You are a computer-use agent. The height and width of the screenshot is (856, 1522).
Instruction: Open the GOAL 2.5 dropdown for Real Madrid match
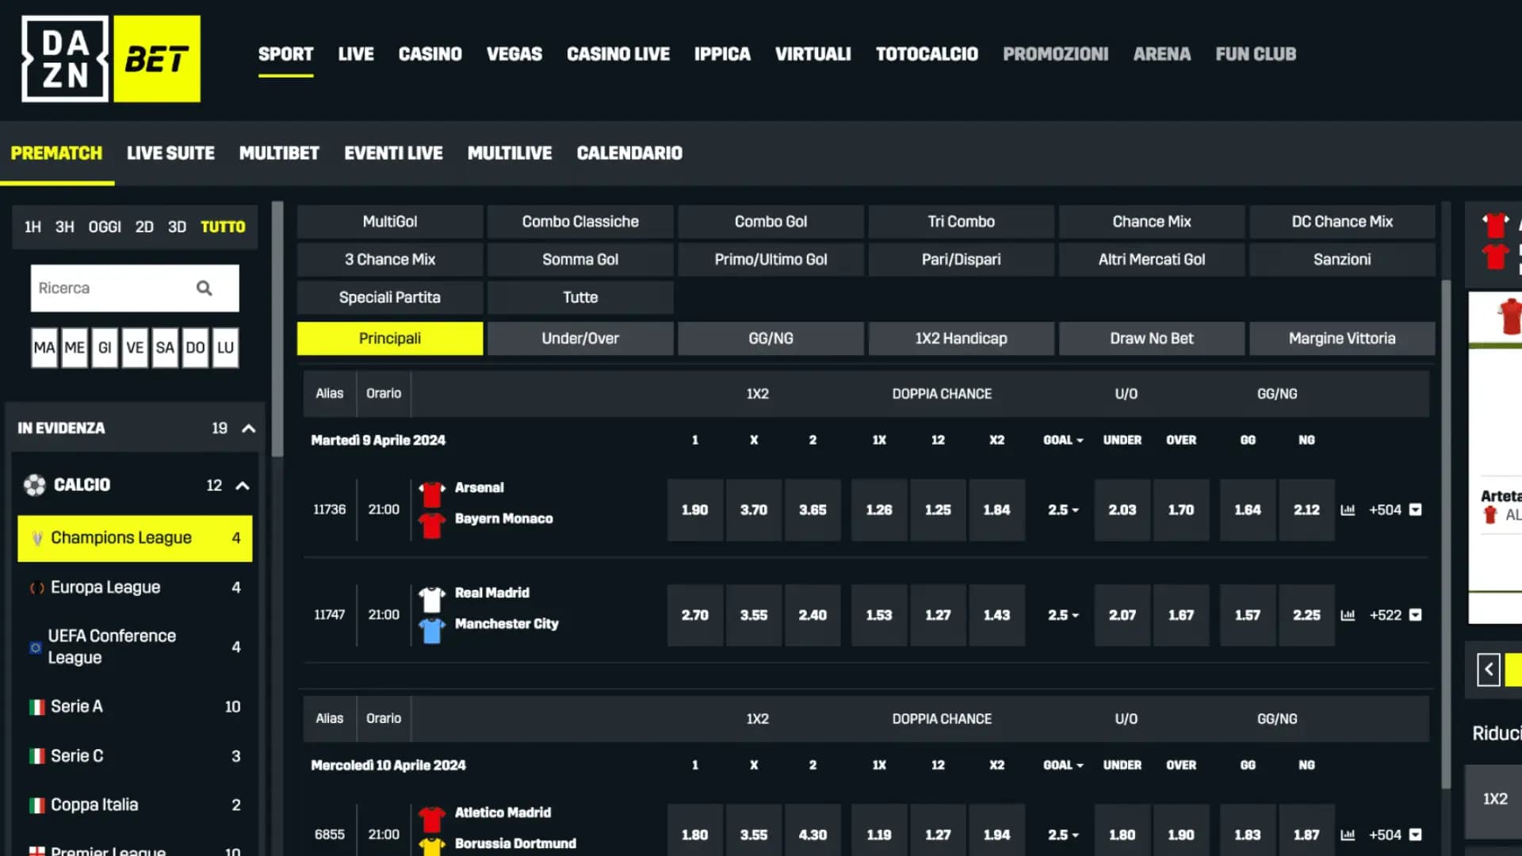click(1062, 615)
